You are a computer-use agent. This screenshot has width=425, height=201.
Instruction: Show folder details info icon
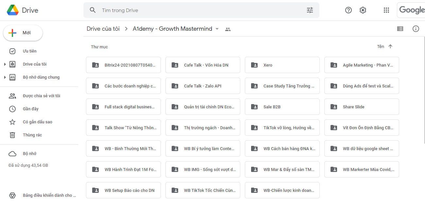(416, 29)
